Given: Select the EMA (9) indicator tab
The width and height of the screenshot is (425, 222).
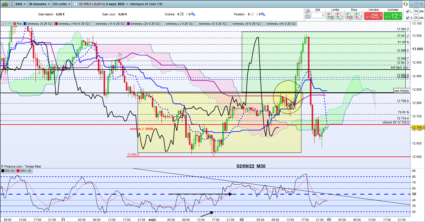Looking at the screenshot, I should coord(24,171).
